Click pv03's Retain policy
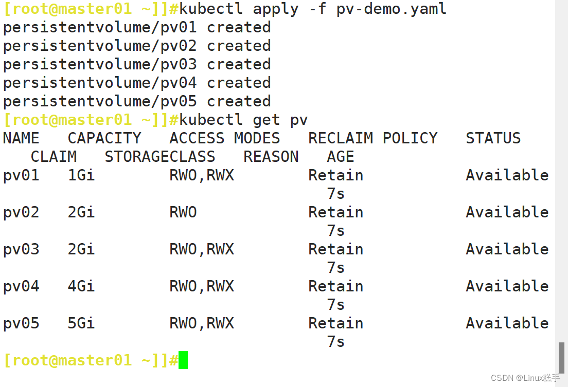The height and width of the screenshot is (387, 568). coord(336,249)
